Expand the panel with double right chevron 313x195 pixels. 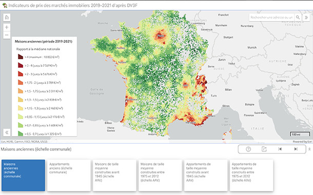tap(306, 17)
